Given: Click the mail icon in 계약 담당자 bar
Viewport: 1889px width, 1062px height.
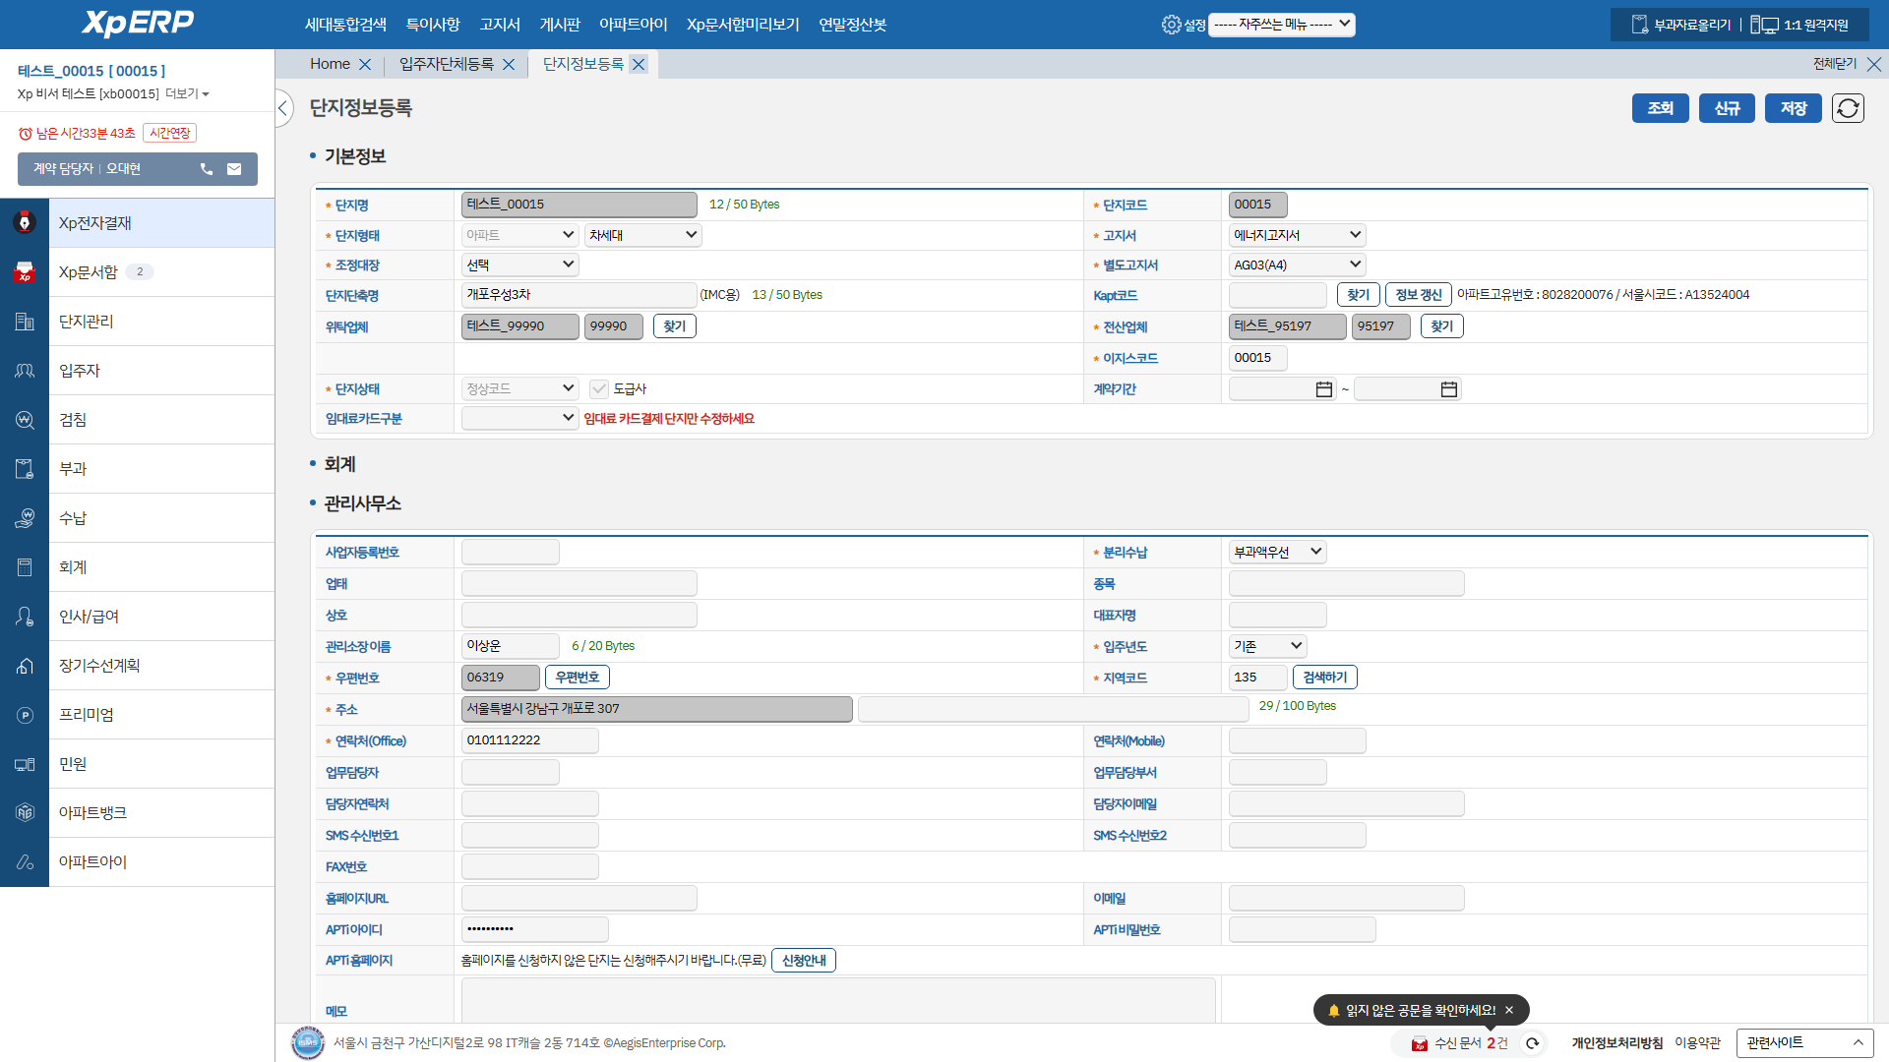Looking at the screenshot, I should coord(234,169).
